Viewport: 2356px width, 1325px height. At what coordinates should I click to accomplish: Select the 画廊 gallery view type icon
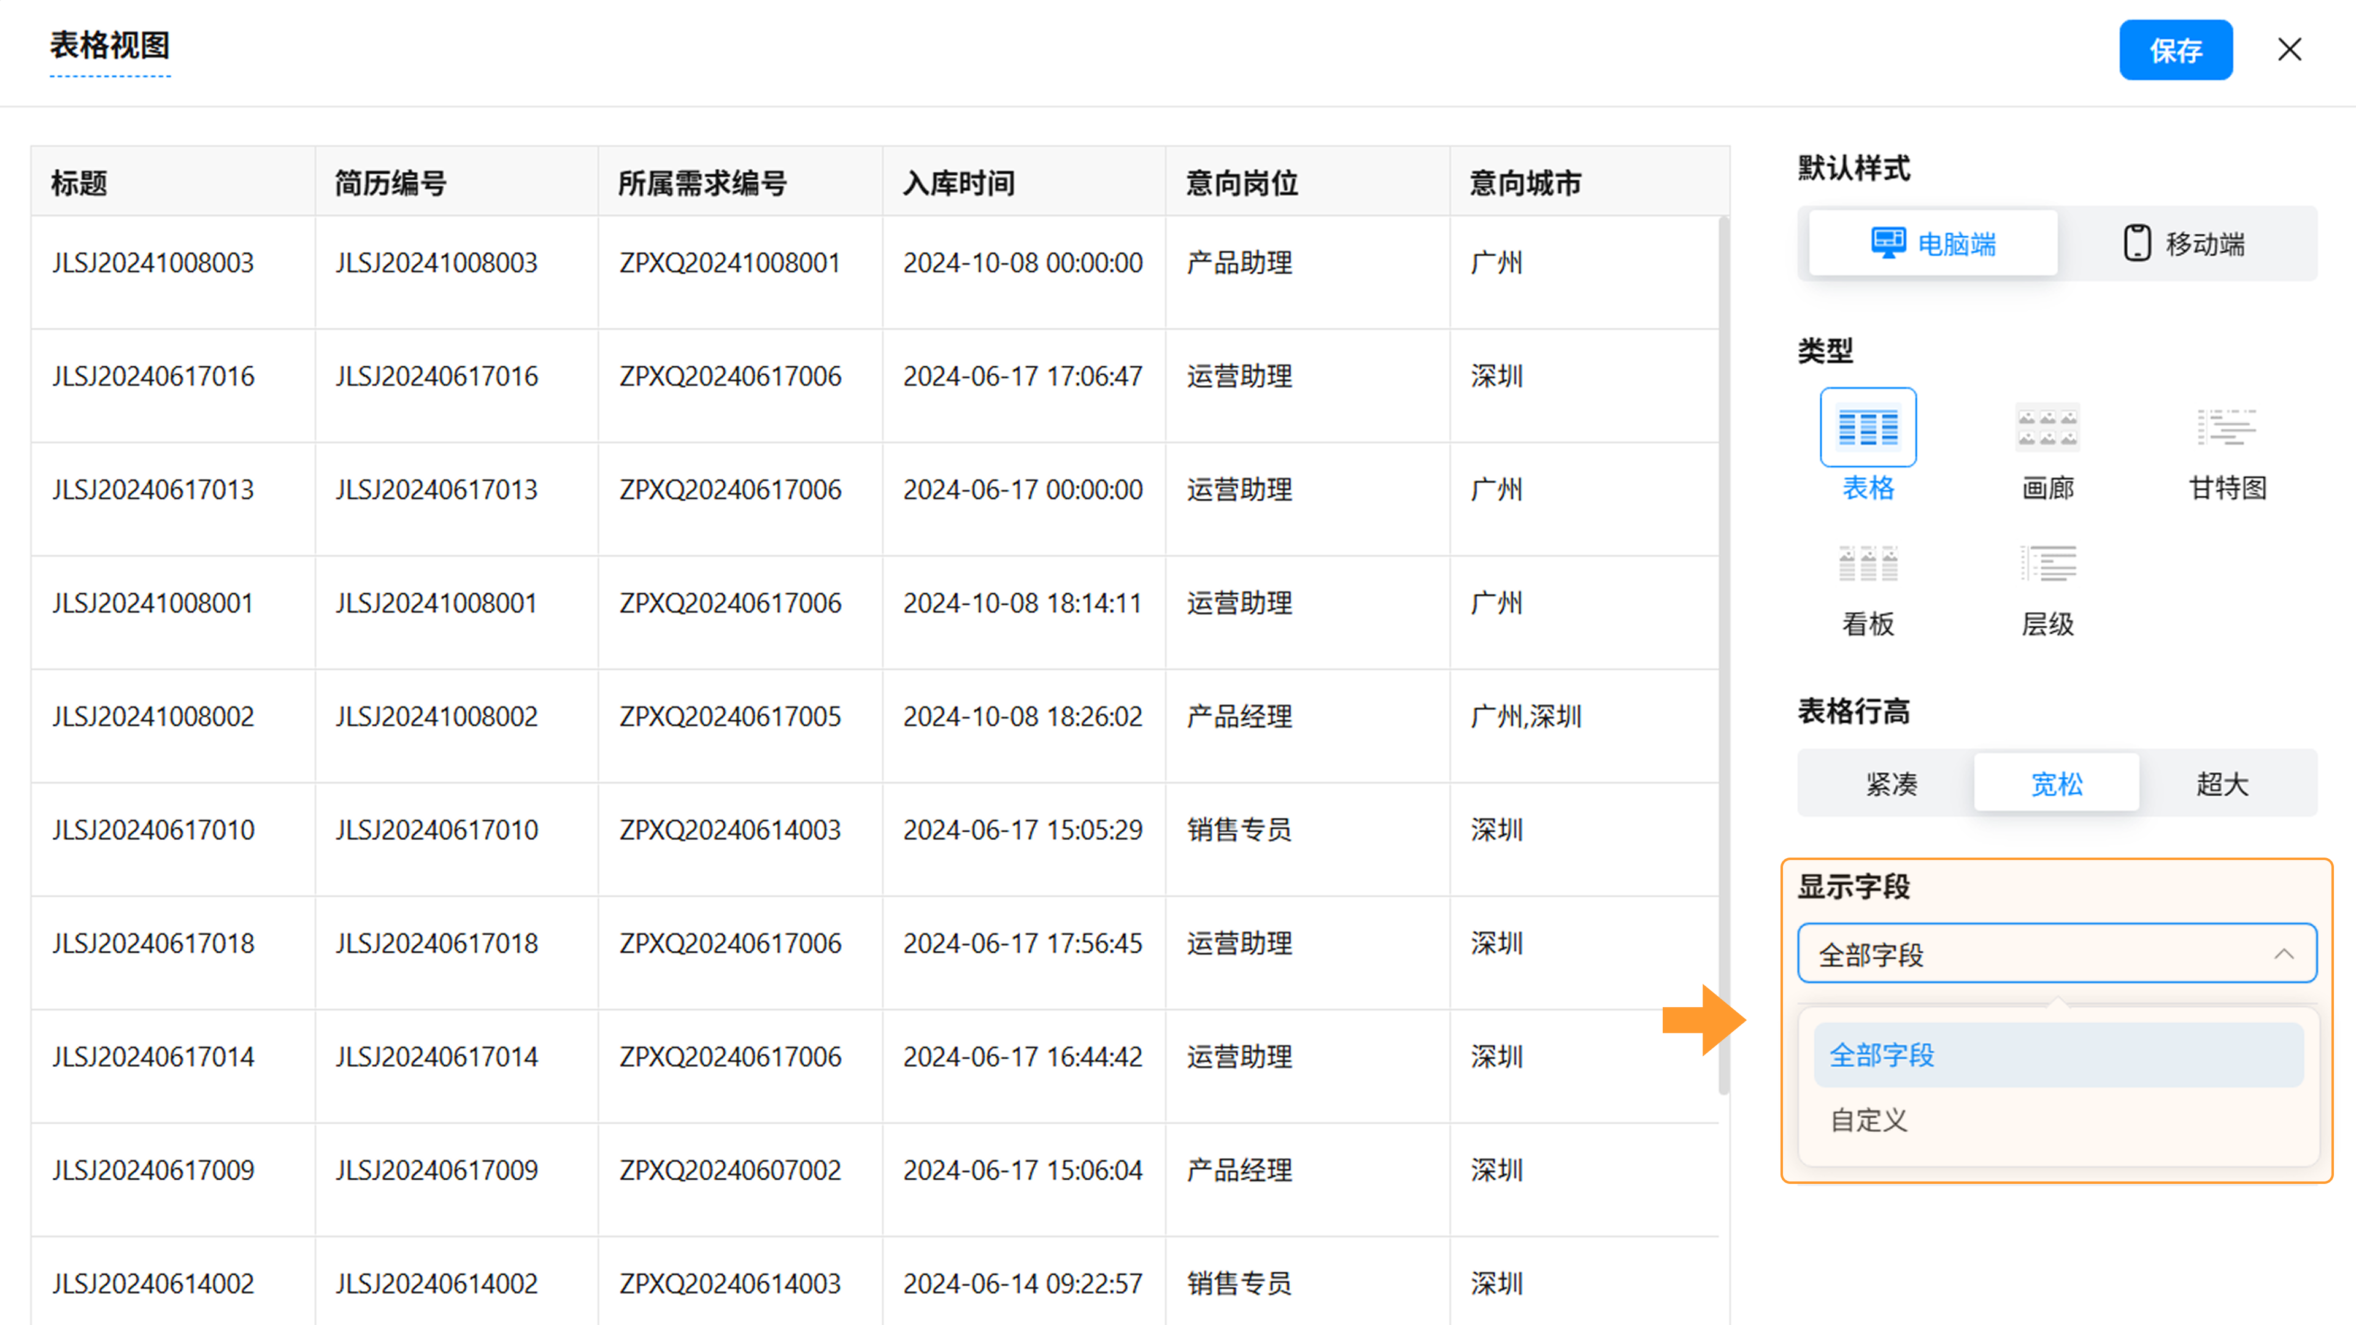click(x=2047, y=427)
